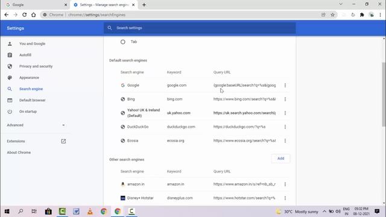Viewport: 386px width, 217px height.
Task: Click the duckduckgo.com keyword
Action: 181,127
